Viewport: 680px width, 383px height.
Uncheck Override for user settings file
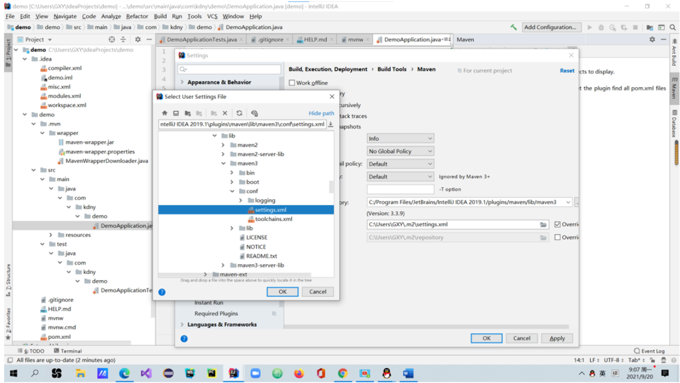point(557,225)
